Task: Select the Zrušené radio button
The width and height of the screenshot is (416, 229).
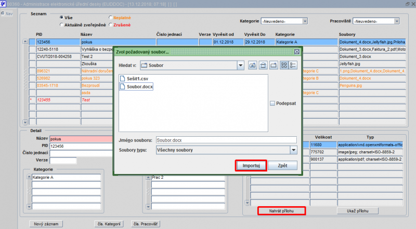Action: [x=111, y=25]
